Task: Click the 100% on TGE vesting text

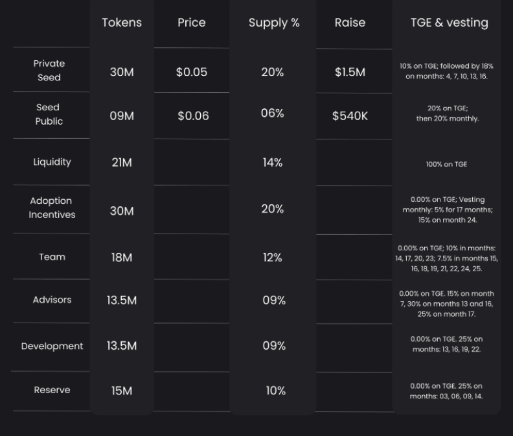Action: coord(446,164)
